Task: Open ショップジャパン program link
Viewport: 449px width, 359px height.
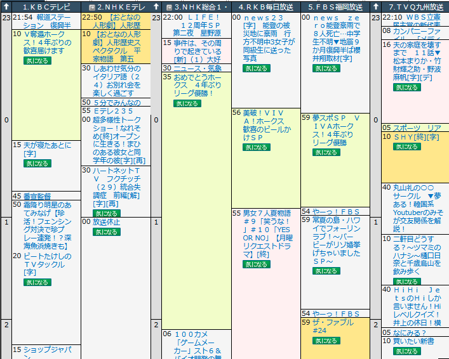Action: pyautogui.click(x=48, y=352)
